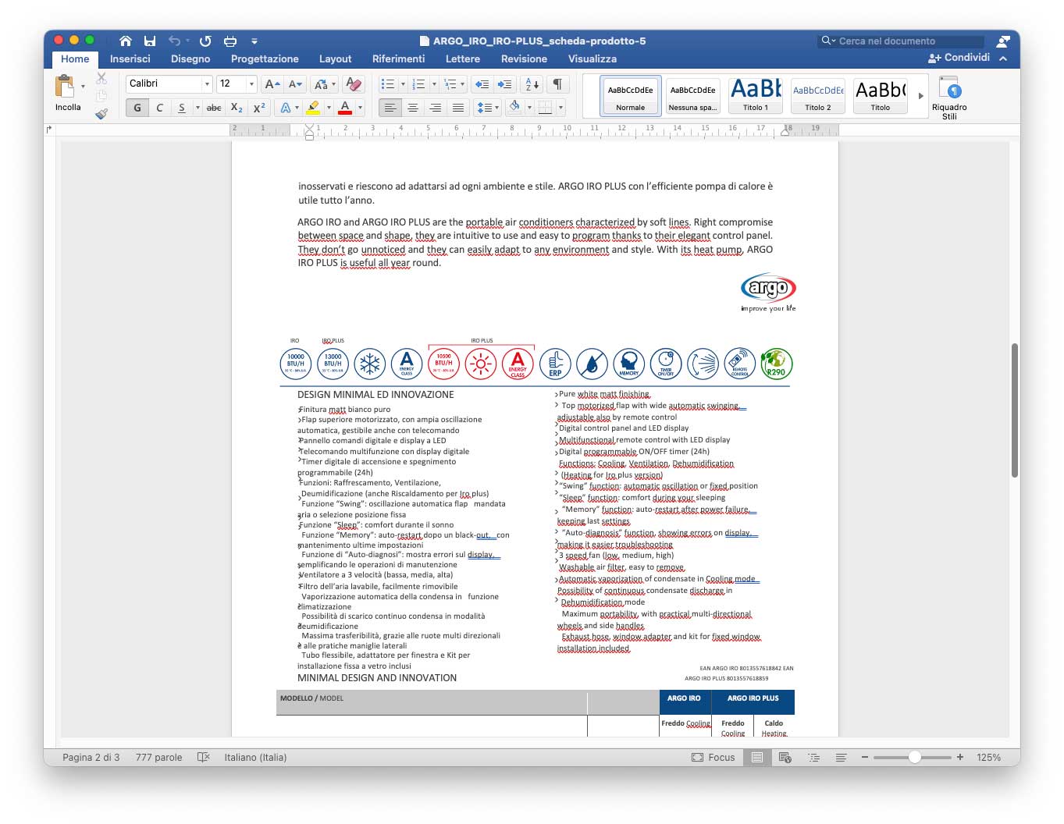Image resolution: width=1064 pixels, height=824 pixels.
Task: Apply shading with the paint bucket
Action: point(514,106)
